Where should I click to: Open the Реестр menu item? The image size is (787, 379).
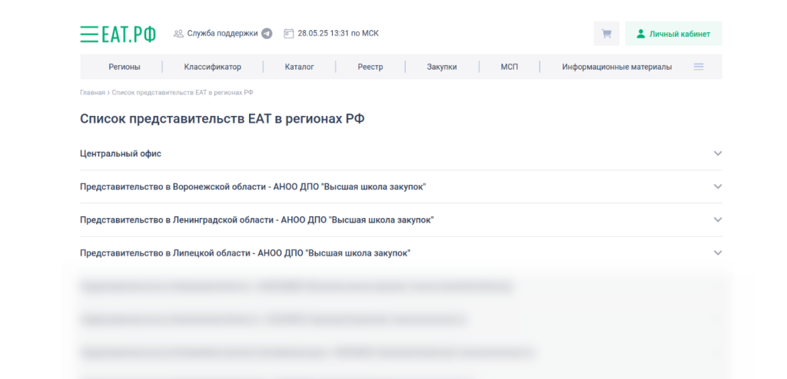click(x=370, y=67)
